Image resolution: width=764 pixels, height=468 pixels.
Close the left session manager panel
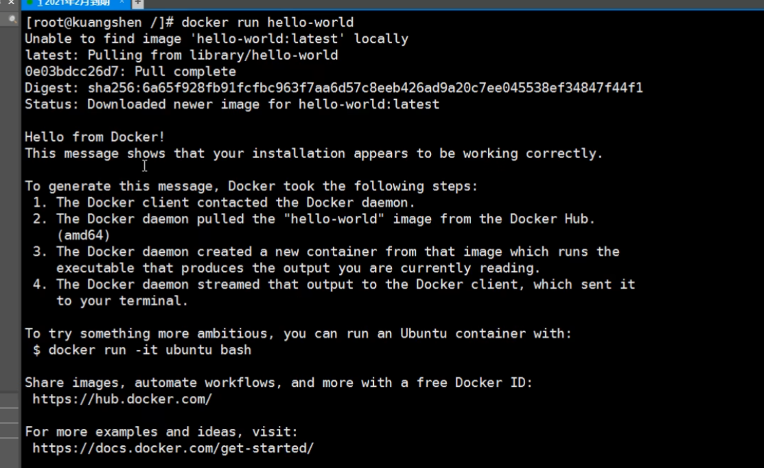[11, 3]
